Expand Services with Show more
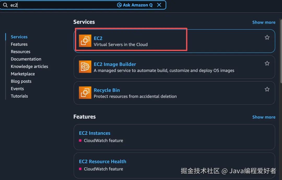 tap(264, 22)
